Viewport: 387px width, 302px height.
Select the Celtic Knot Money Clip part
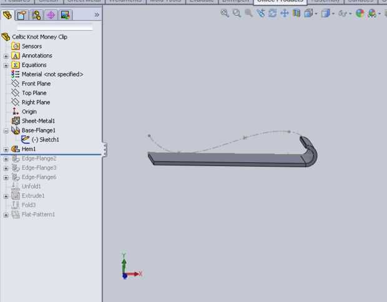pos(39,37)
